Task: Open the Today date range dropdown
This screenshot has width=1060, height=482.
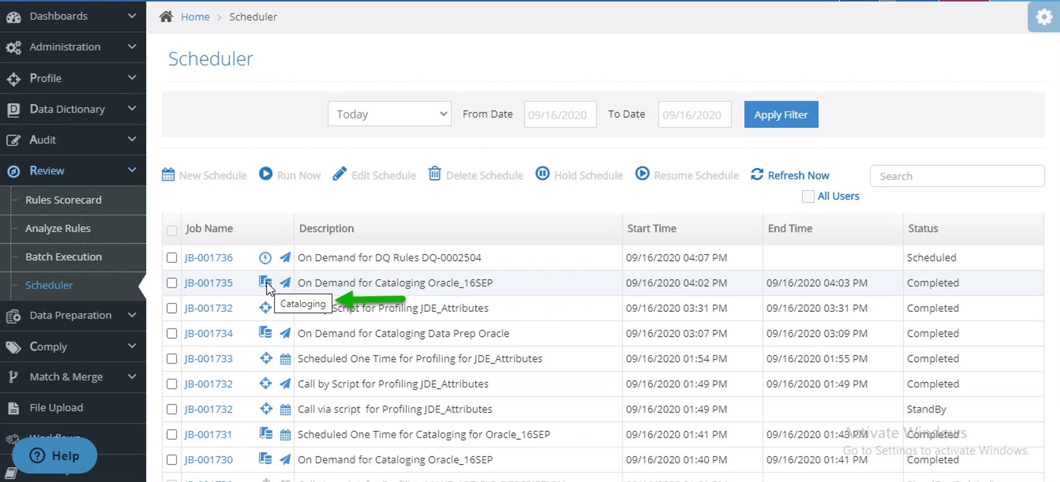Action: pyautogui.click(x=390, y=114)
